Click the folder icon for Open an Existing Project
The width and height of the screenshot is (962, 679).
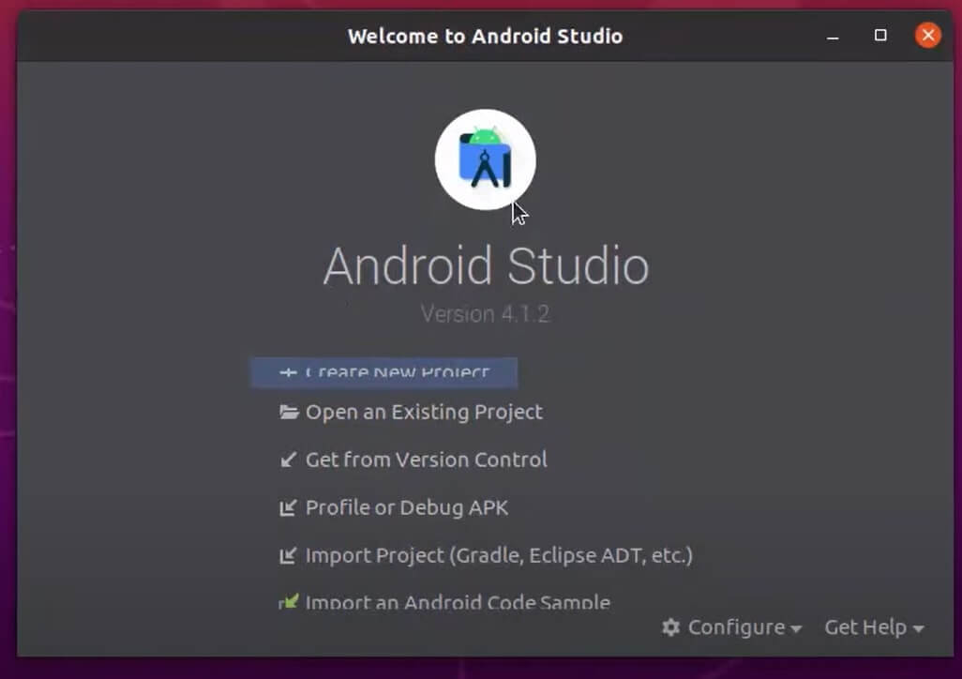click(289, 412)
